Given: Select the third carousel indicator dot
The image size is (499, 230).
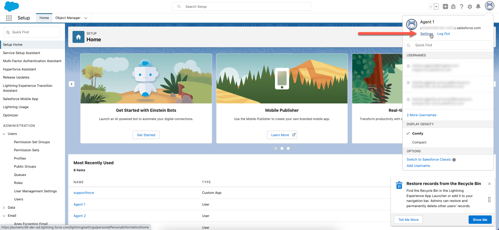Looking at the screenshot, I should pos(288,148).
